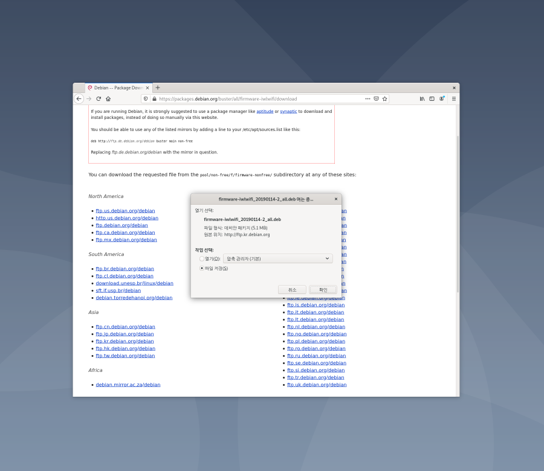Open ftp.tr.debian.org/debian mirror link
Image resolution: width=544 pixels, height=471 pixels.
[316, 378]
